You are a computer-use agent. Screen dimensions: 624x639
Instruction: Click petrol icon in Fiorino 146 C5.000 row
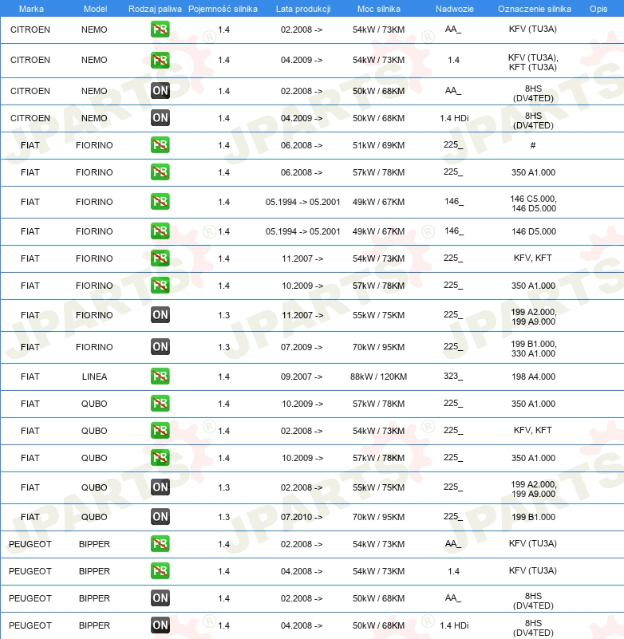pyautogui.click(x=160, y=202)
